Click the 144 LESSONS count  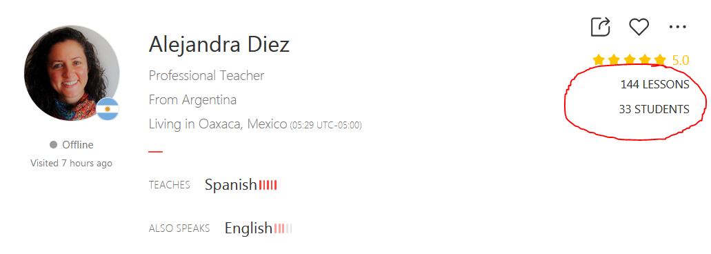click(x=654, y=84)
